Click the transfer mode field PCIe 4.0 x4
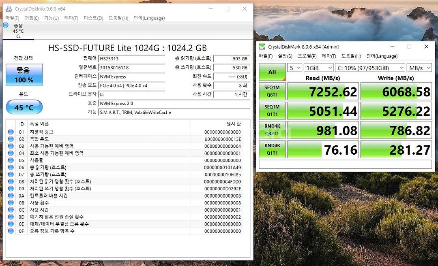Viewport: 438px width, 266px height. pos(131,85)
